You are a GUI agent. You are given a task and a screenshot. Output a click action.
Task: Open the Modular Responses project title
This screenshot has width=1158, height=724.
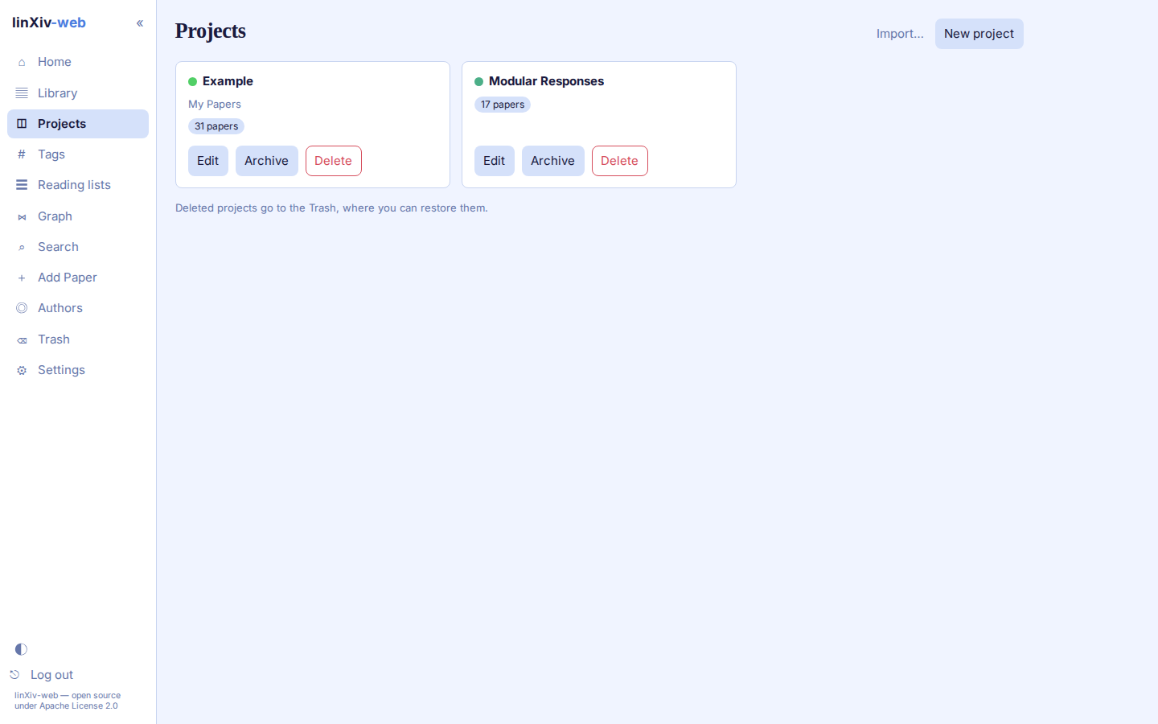pos(546,81)
